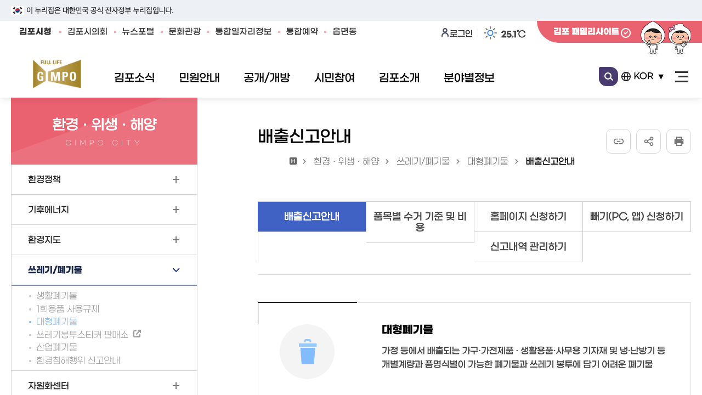702x395 pixels.
Task: Switch to 신고내역 관리하기 tab
Action: click(529, 247)
